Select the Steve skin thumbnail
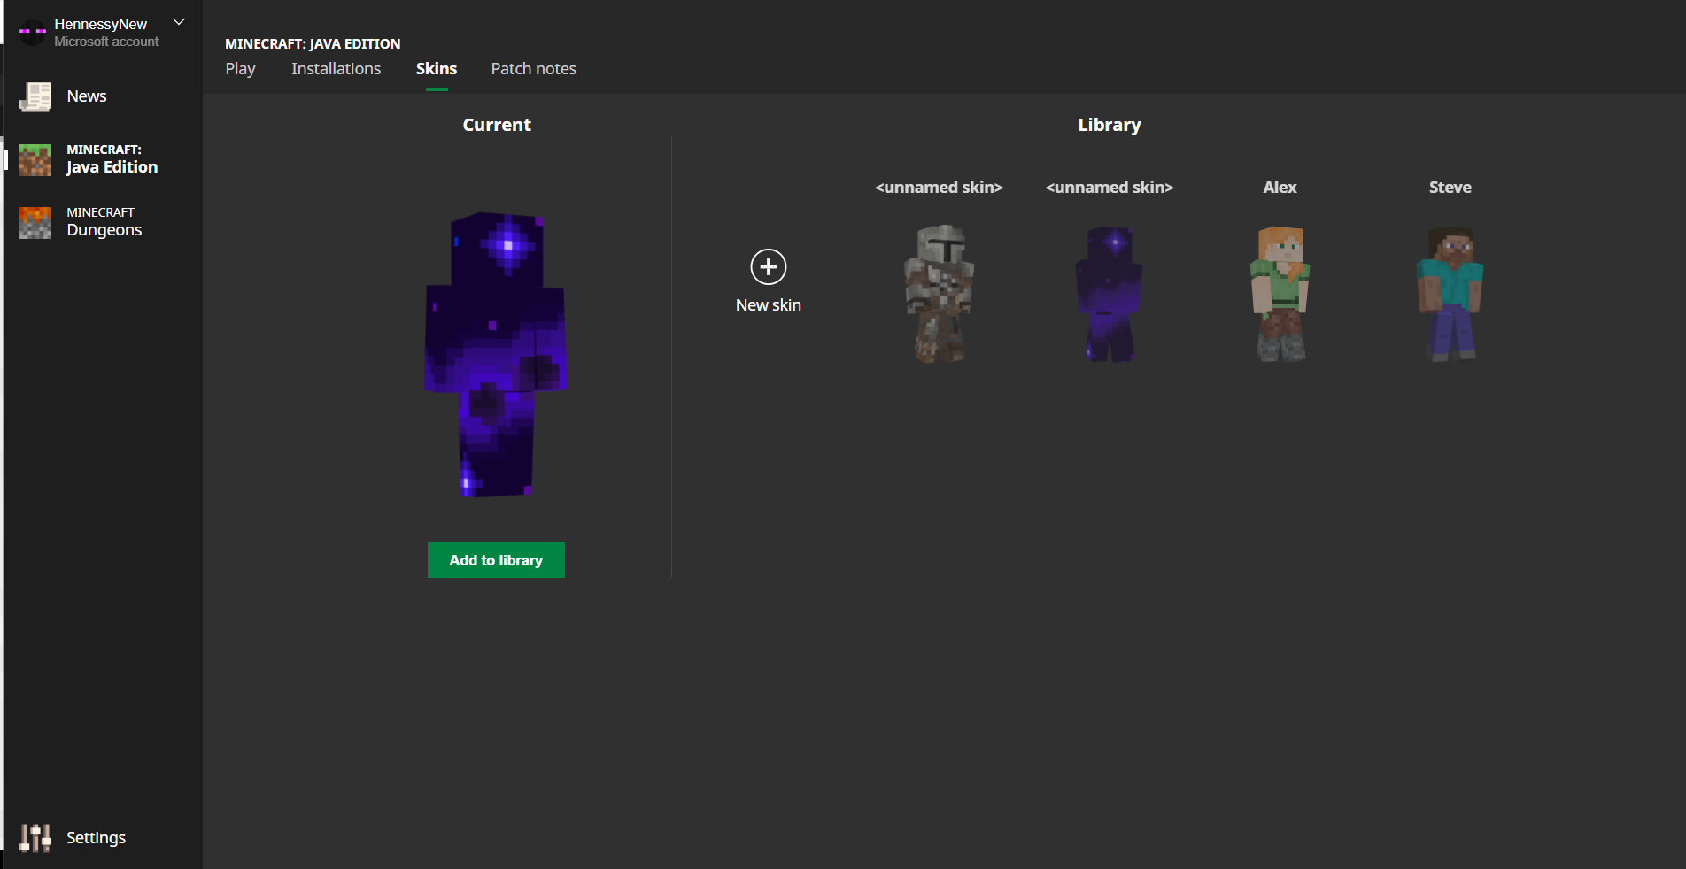 (1450, 294)
